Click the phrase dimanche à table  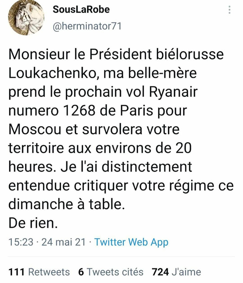[66, 205]
